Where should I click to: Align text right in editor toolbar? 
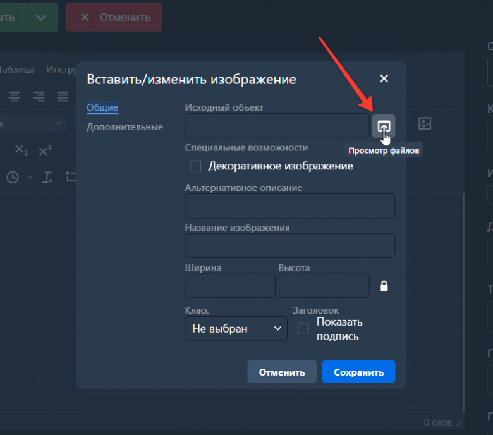pos(39,96)
